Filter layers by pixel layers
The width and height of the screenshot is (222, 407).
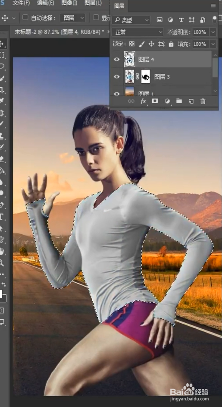pyautogui.click(x=159, y=20)
